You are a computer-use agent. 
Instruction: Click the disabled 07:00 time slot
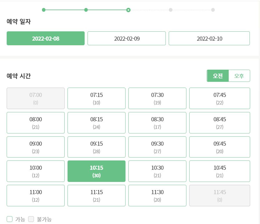click(x=36, y=98)
